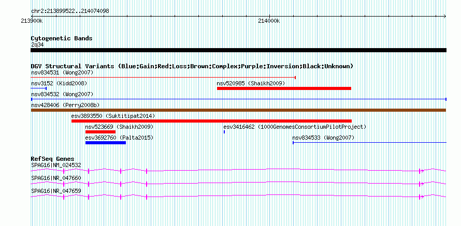The width and height of the screenshot is (461, 226).
Task: Click the DGV Structural Variants track heading
Action: pyautogui.click(x=192, y=66)
